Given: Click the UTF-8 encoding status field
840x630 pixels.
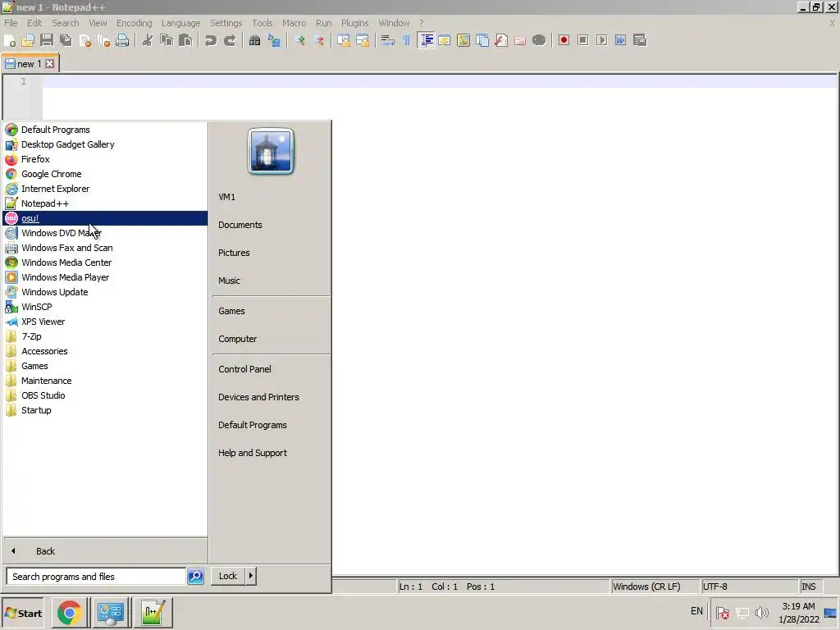Looking at the screenshot, I should [749, 587].
